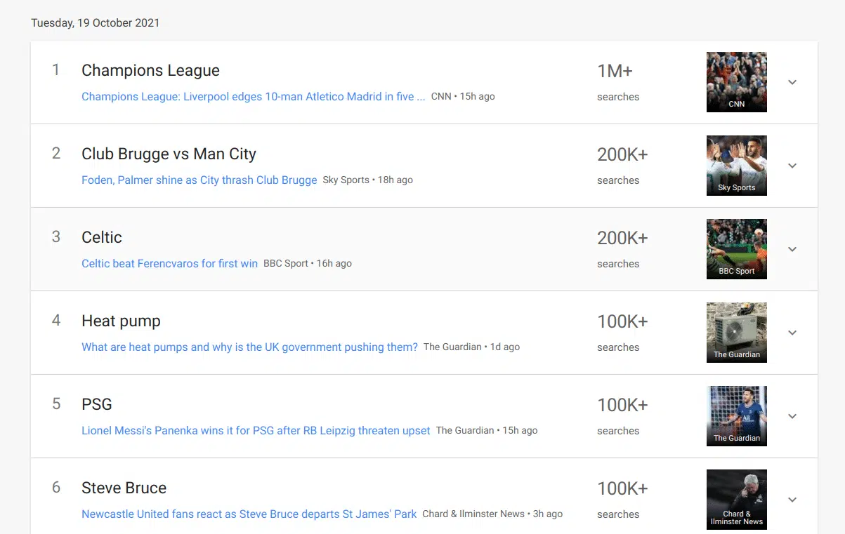Click the Messi PSG Guardian thumbnail
This screenshot has width=845, height=534.
tap(737, 416)
